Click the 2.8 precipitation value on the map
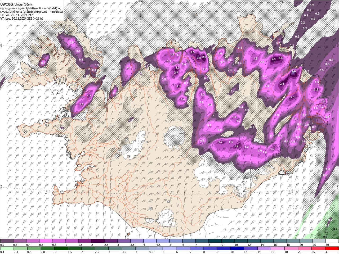339x254 pixels. (204, 57)
